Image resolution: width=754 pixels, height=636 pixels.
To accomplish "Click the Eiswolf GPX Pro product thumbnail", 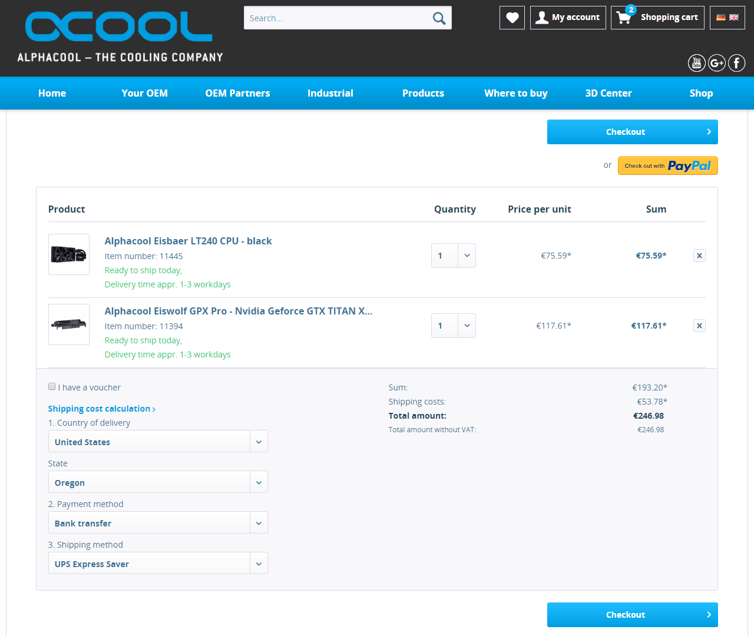I will pos(69,324).
